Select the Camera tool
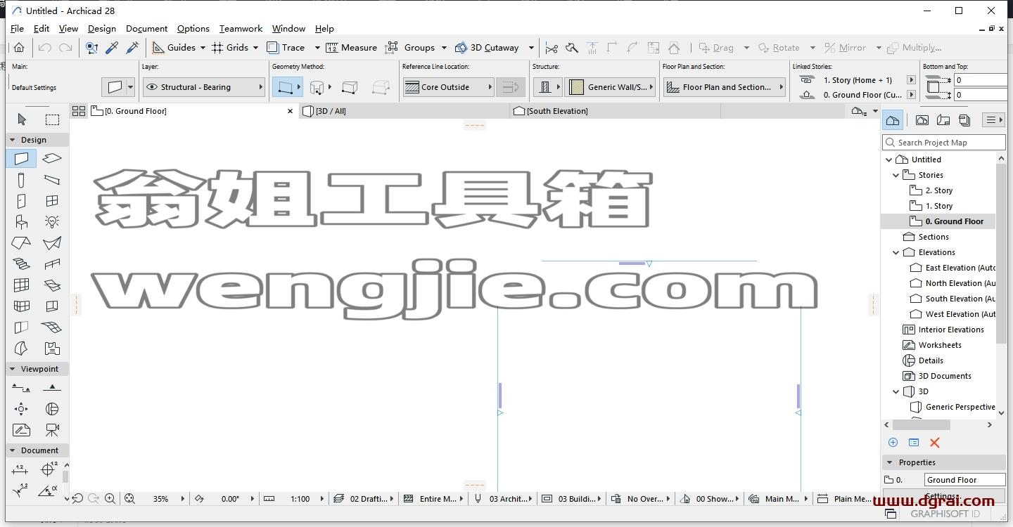The width and height of the screenshot is (1013, 527). pos(52,429)
